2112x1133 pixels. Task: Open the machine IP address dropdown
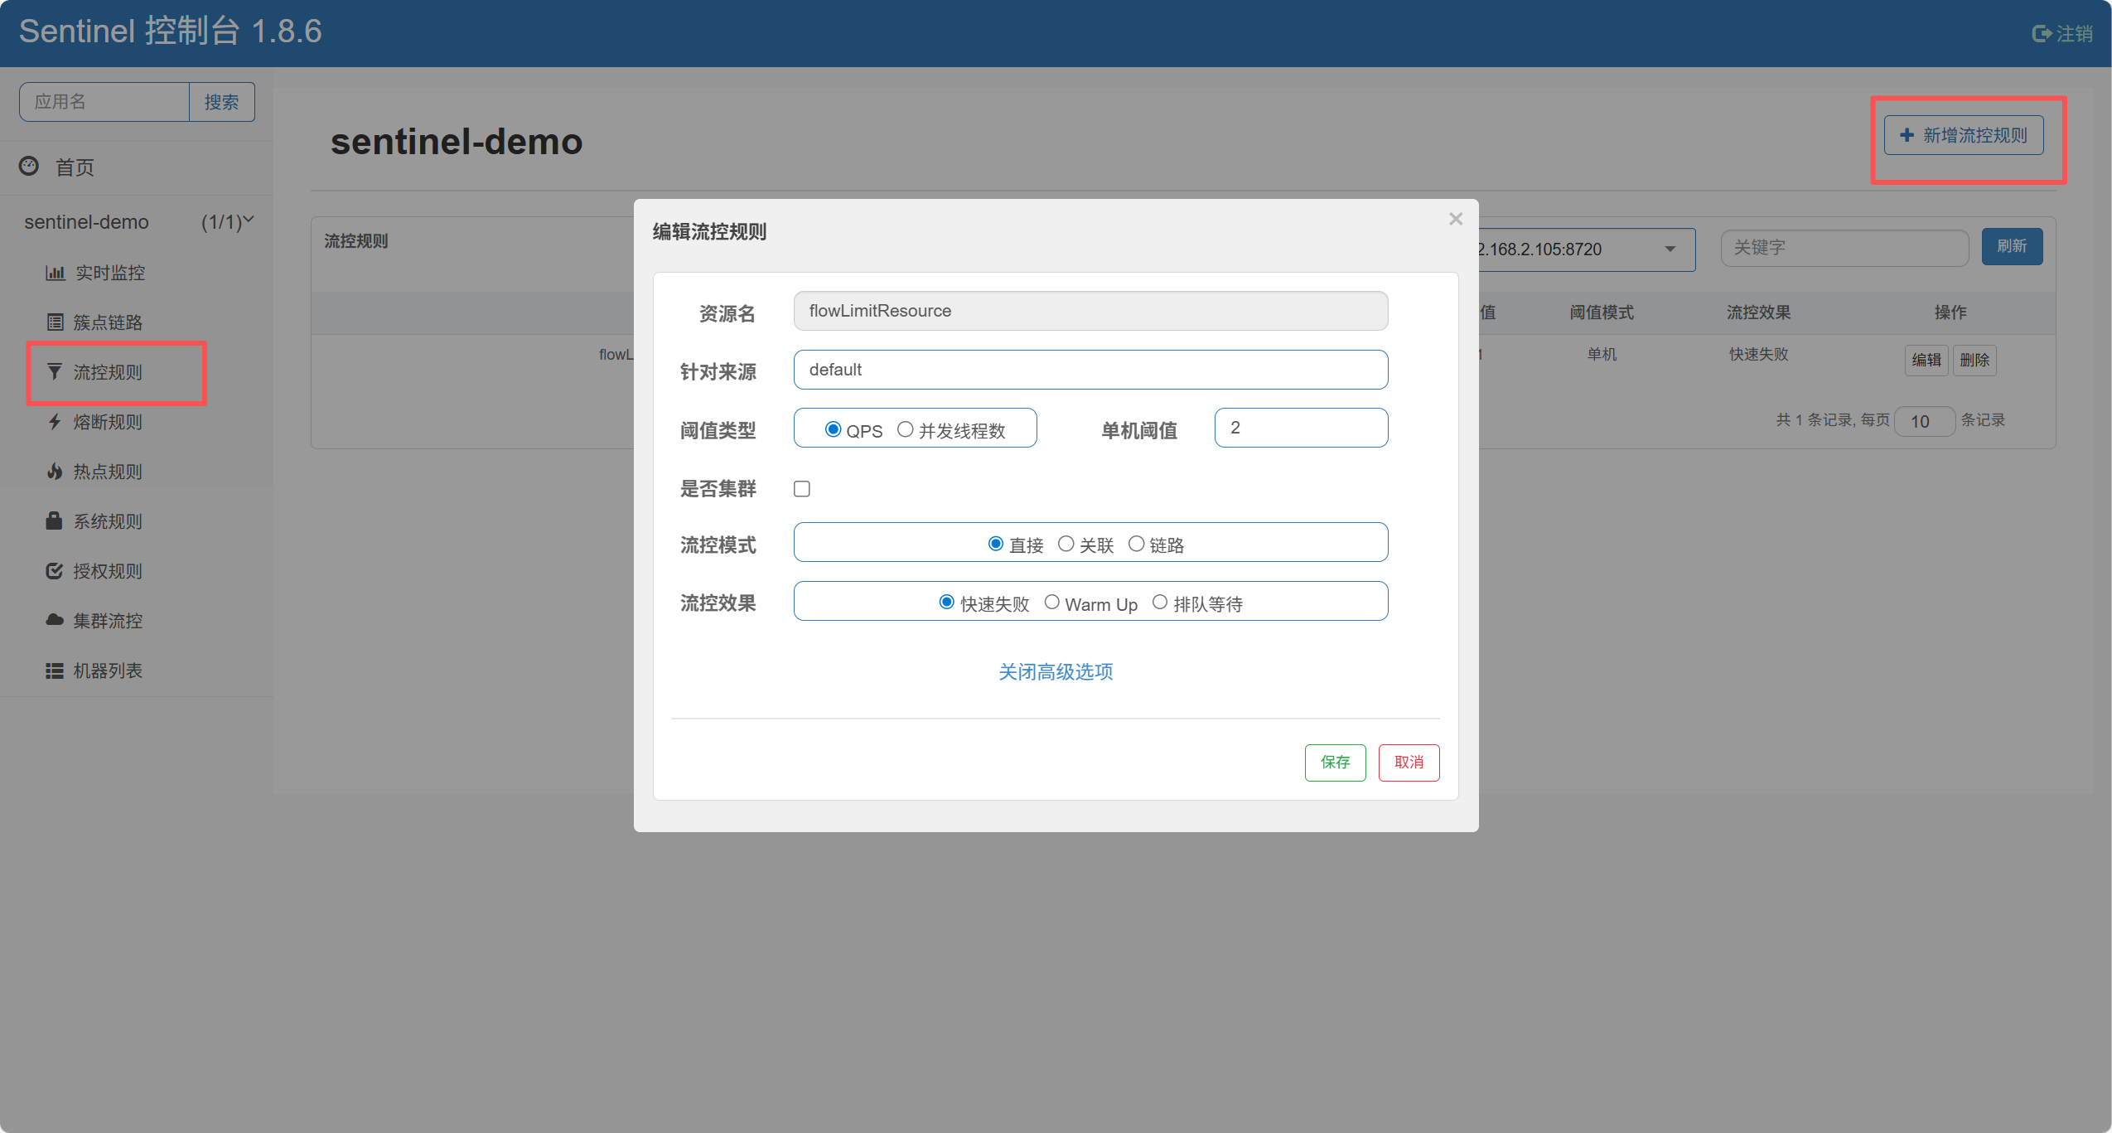pyautogui.click(x=1670, y=249)
